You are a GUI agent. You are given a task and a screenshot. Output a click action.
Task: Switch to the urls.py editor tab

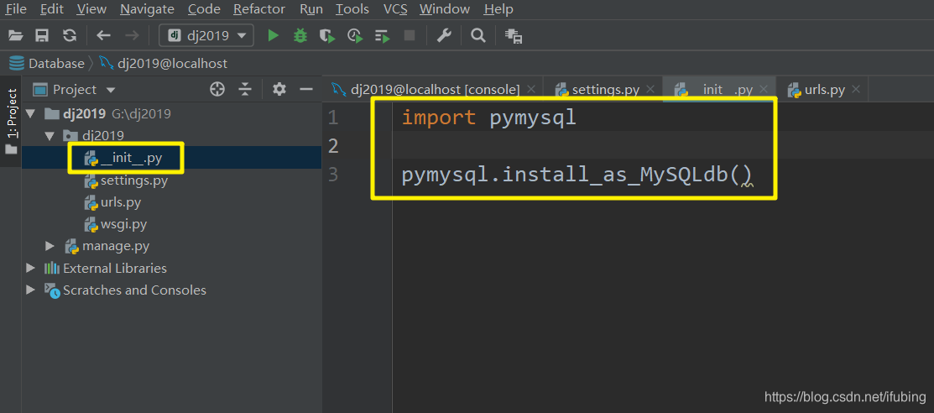point(824,90)
